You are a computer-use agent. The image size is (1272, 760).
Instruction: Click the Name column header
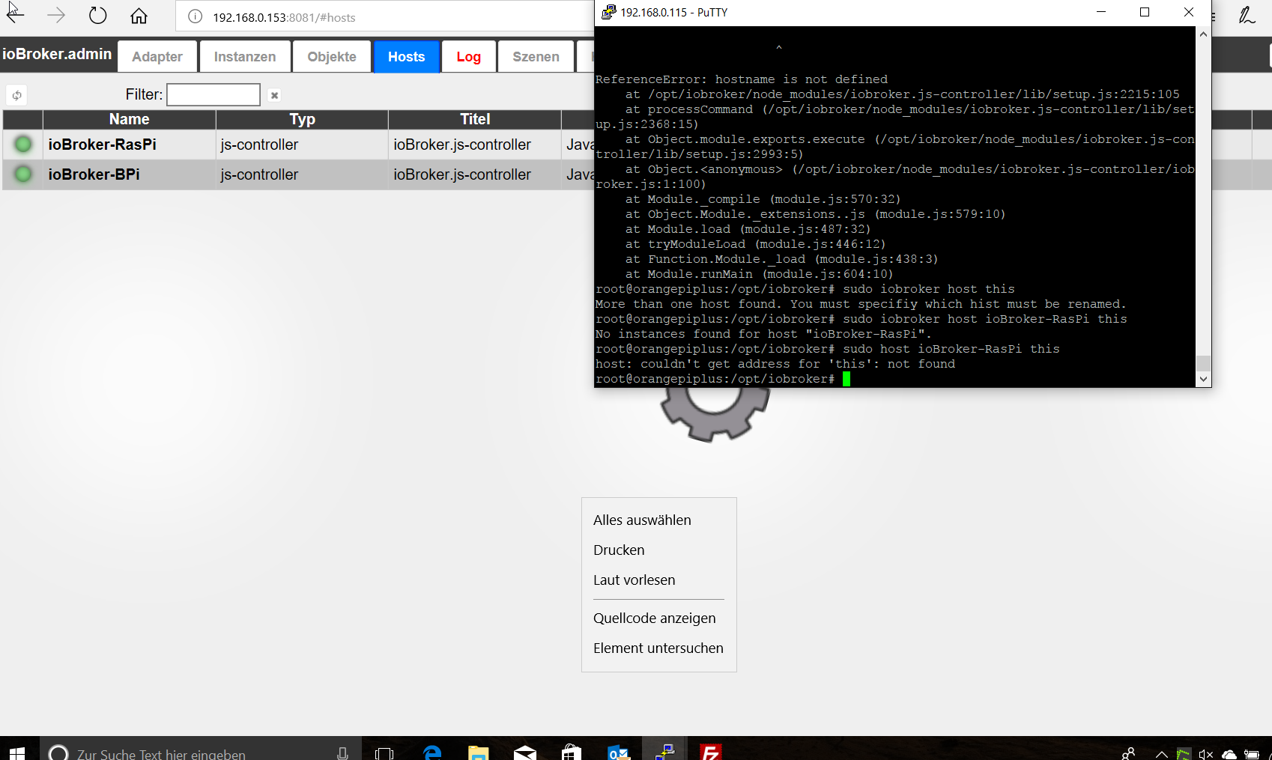[x=129, y=119]
